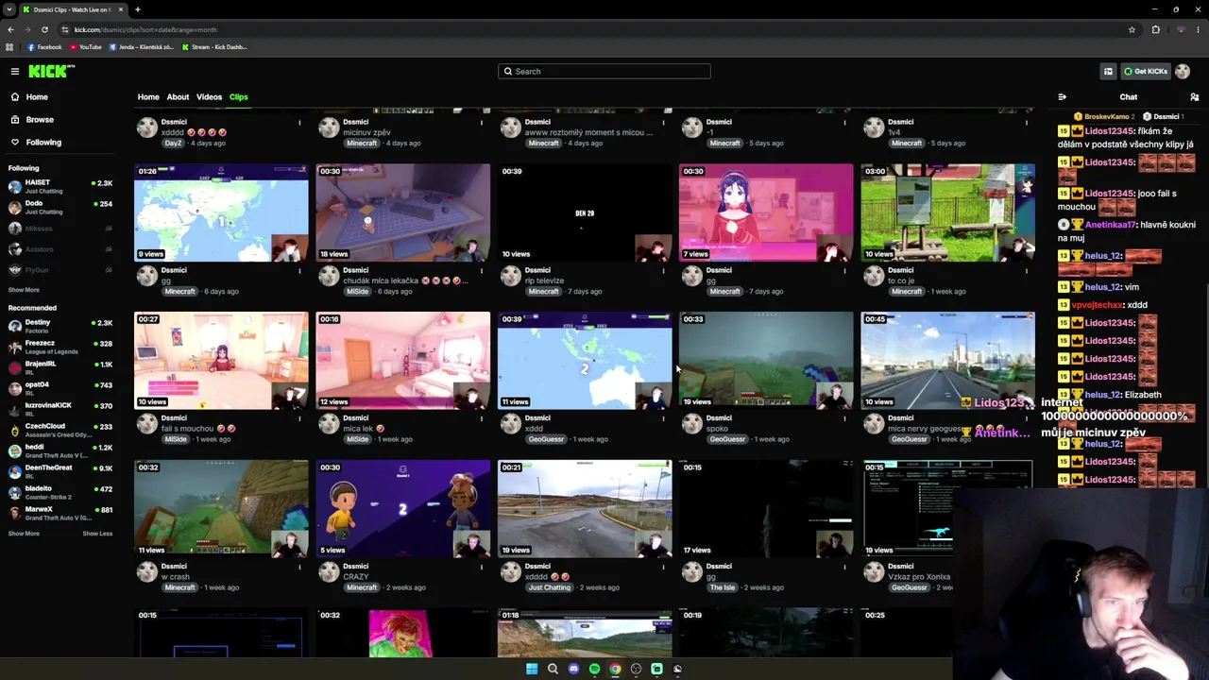Play the 'chudák mica lekačka' clip thumbnail
Viewport: 1209px width, 680px height.
pos(403,212)
